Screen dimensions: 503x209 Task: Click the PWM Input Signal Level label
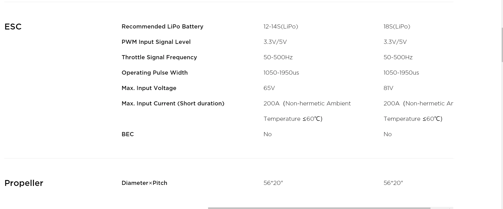[x=156, y=42]
